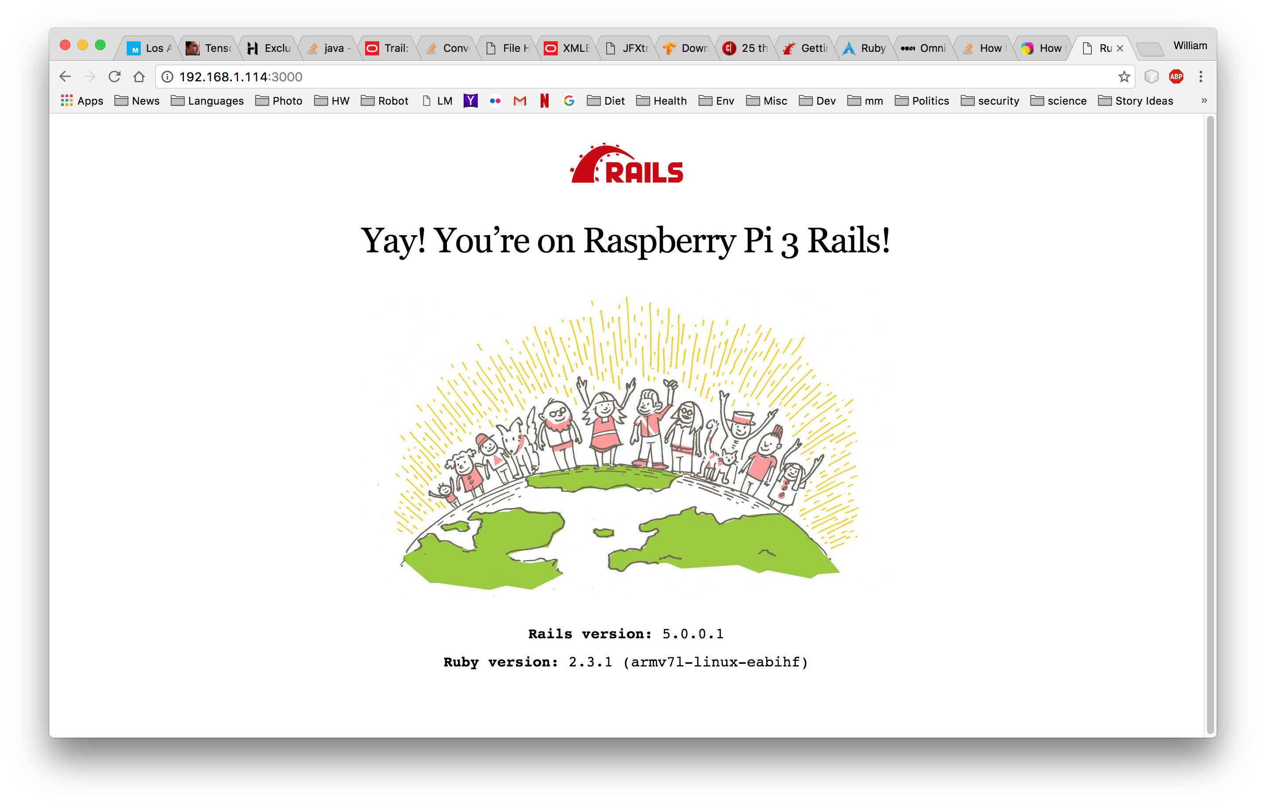
Task: Switch to the Exclu tab
Action: click(x=269, y=48)
